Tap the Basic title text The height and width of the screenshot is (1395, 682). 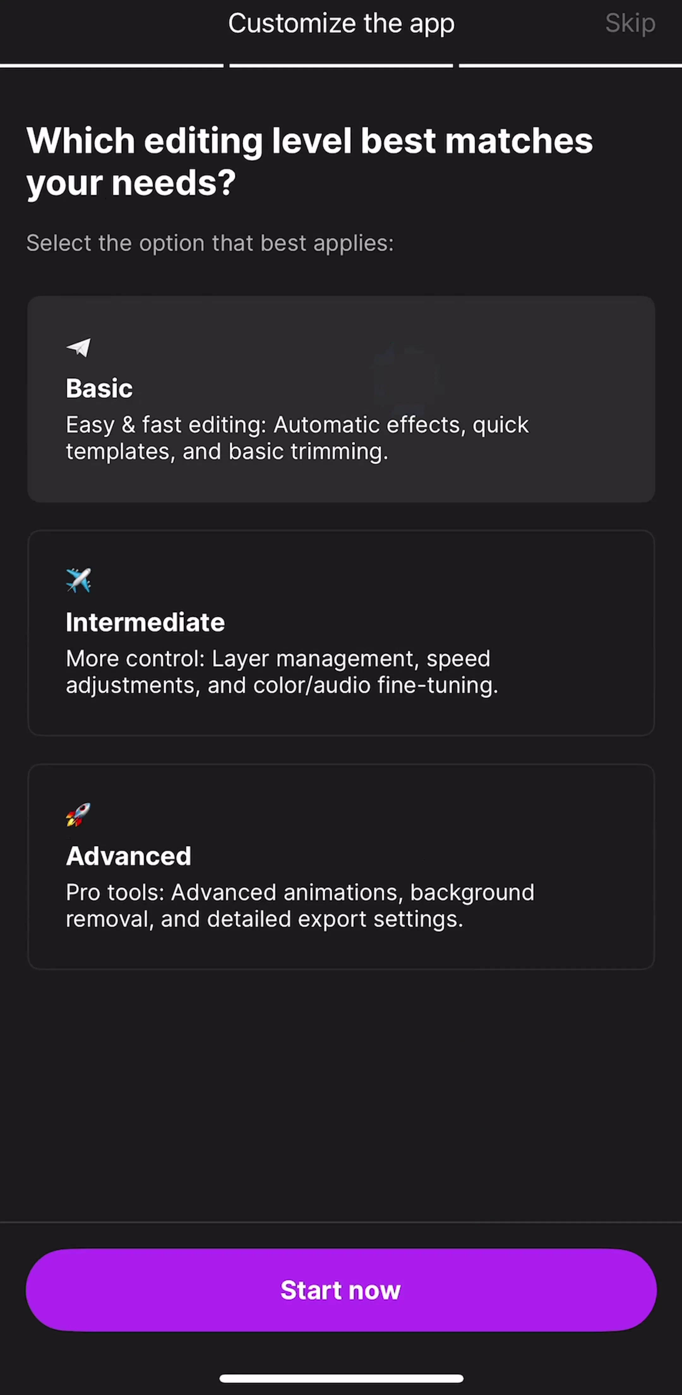click(x=99, y=388)
